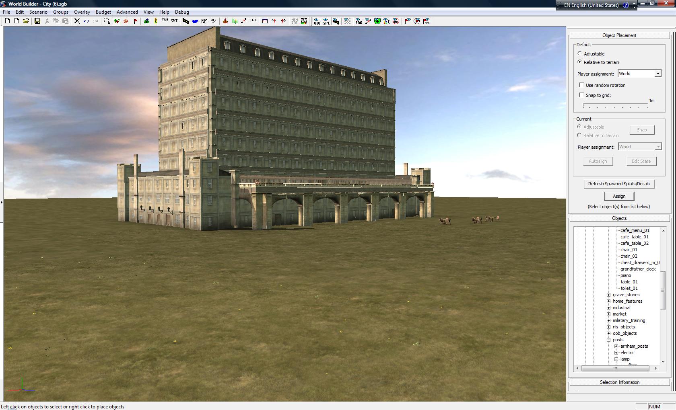Open the Scenario menu
Screen dimensions: 676x410
click(38, 12)
